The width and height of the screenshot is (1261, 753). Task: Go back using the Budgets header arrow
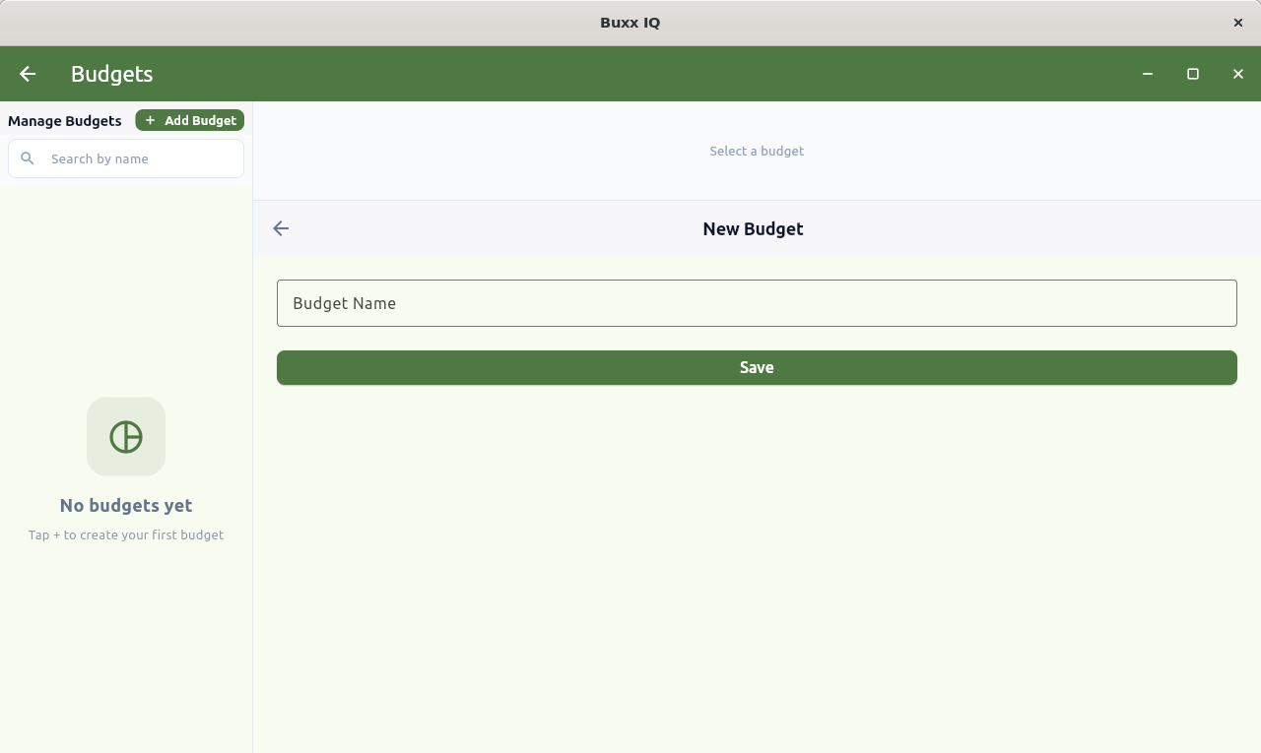coord(28,74)
